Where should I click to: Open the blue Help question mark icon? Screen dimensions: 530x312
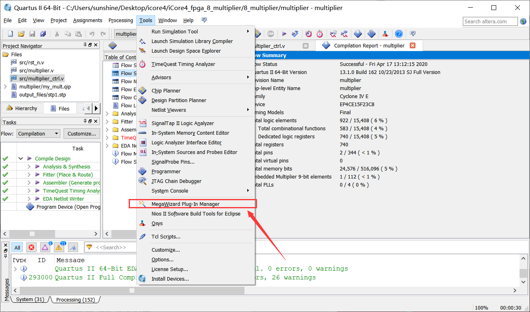(x=399, y=34)
